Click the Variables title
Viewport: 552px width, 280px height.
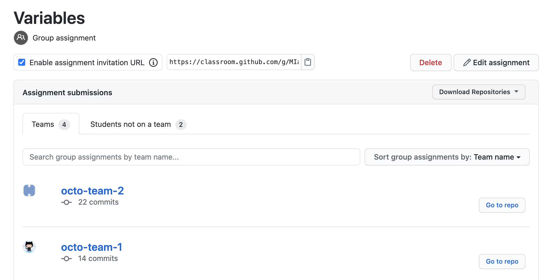coord(49,18)
